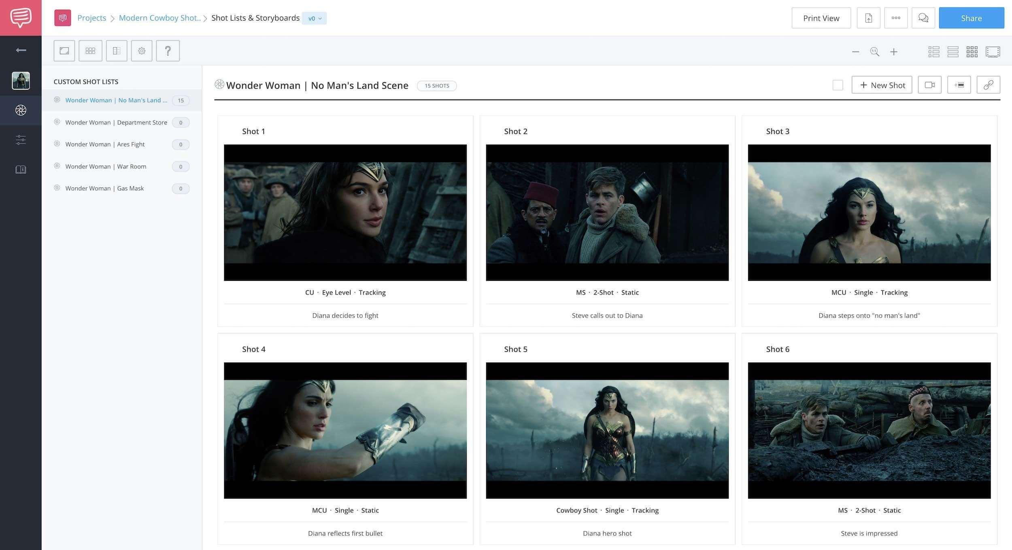Select the grid layout view icon

[x=972, y=51]
